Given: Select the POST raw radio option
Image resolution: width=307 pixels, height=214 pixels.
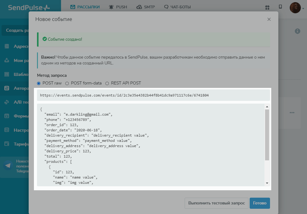Looking at the screenshot, I should point(39,83).
